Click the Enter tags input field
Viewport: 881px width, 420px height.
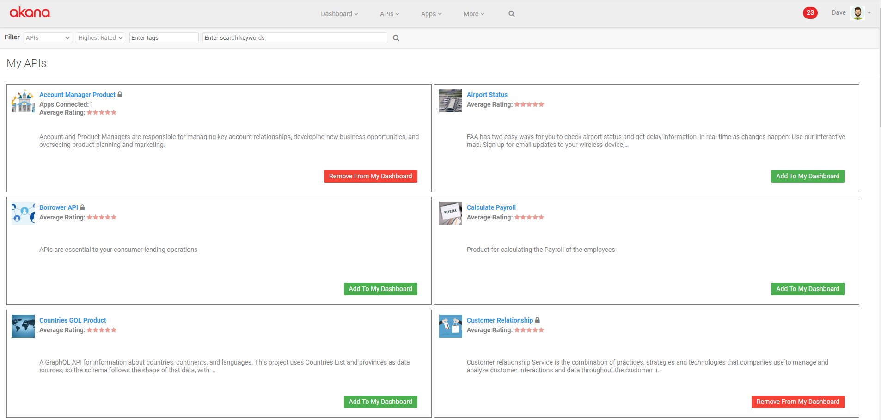[x=164, y=37]
